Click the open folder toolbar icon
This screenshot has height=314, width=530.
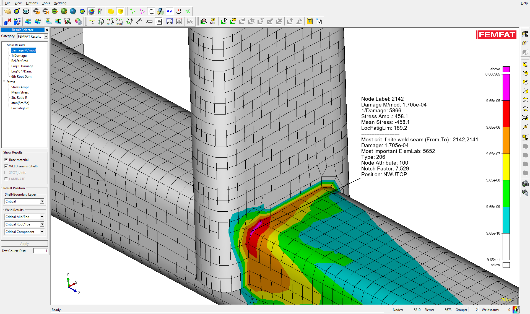[8, 11]
